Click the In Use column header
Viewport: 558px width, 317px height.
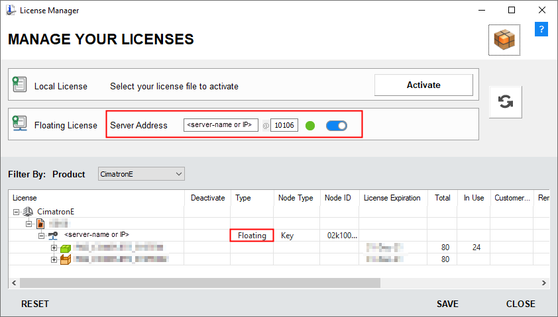click(x=474, y=198)
